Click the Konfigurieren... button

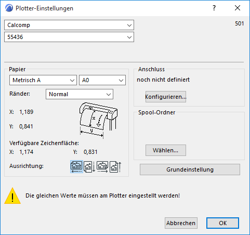pyautogui.click(x=166, y=97)
